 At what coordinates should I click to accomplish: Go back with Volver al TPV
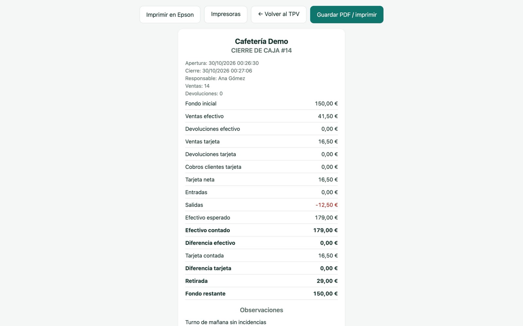(279, 14)
